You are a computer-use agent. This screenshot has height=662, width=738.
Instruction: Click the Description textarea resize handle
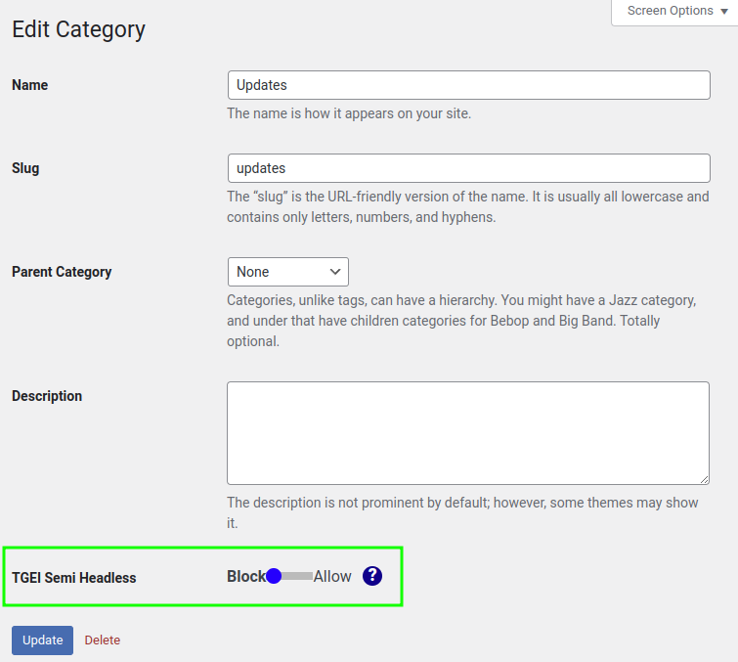(x=704, y=479)
